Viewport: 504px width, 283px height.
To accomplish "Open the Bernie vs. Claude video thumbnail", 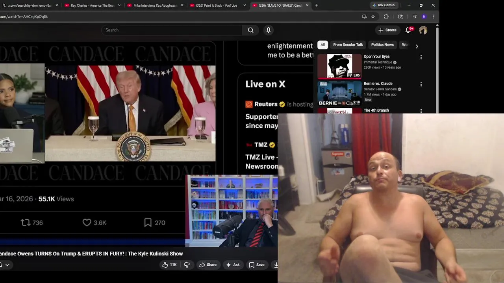I will [339, 94].
